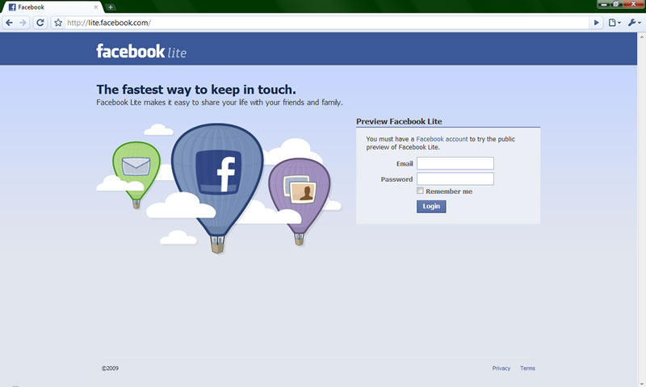Click the scrollbar up arrow

641,36
